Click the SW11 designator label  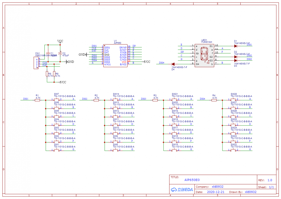pos(116,119)
